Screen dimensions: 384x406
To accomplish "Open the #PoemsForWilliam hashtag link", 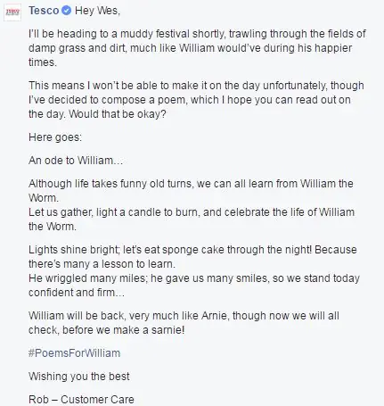I will pyautogui.click(x=75, y=353).
